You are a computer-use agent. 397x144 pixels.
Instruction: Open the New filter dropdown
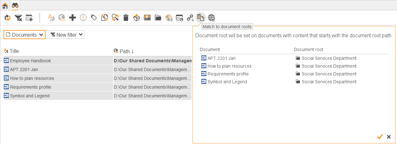67,35
